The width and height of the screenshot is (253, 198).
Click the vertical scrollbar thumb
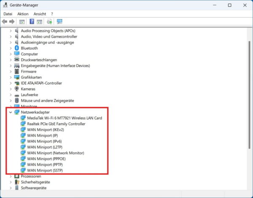(x=250, y=95)
